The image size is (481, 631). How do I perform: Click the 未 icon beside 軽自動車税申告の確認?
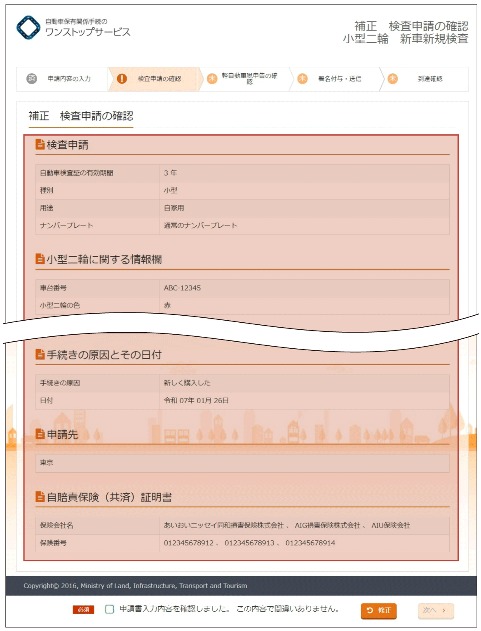click(212, 78)
